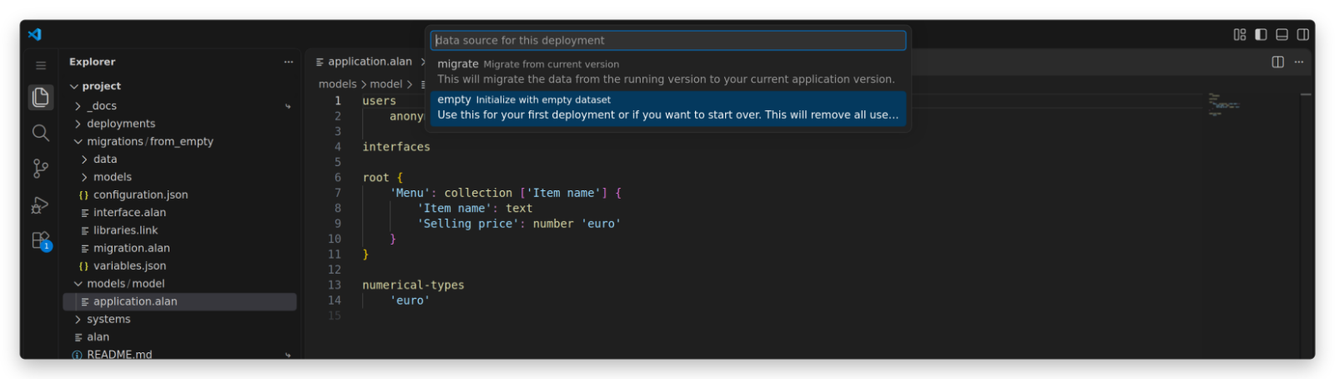Image resolution: width=1335 pixels, height=379 pixels.
Task: Choose the empty dataset option
Action: pos(667,107)
